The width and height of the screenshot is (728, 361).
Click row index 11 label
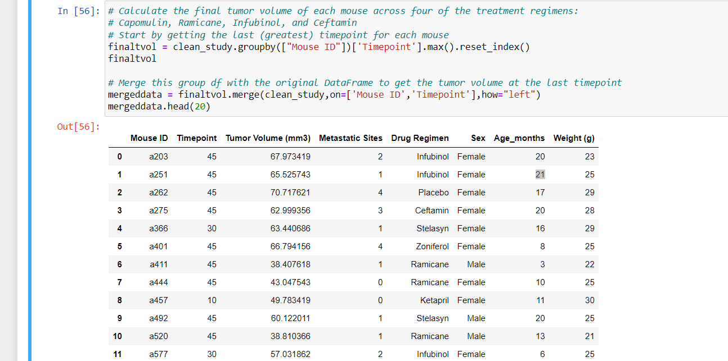pos(118,354)
